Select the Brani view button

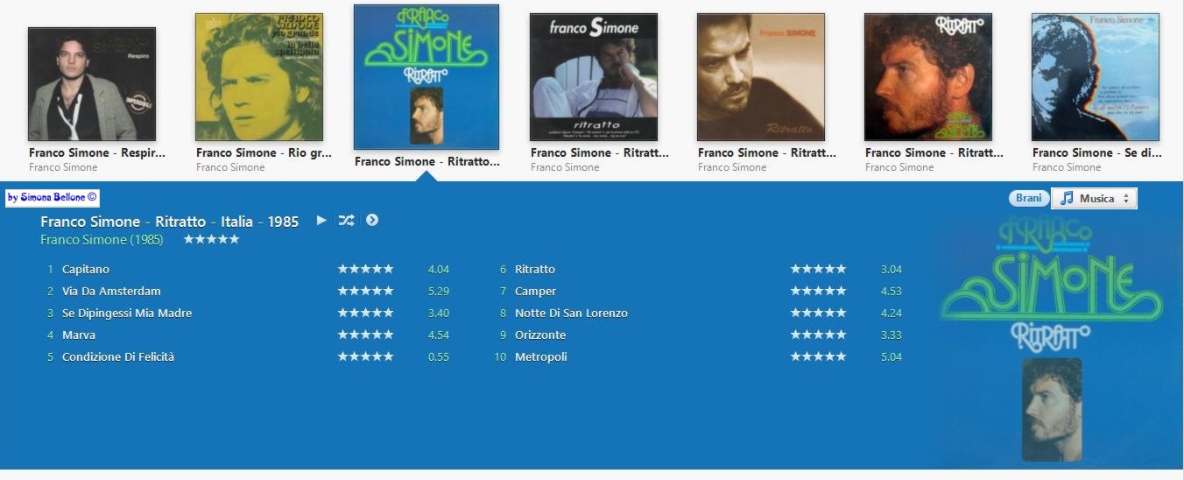[1029, 198]
